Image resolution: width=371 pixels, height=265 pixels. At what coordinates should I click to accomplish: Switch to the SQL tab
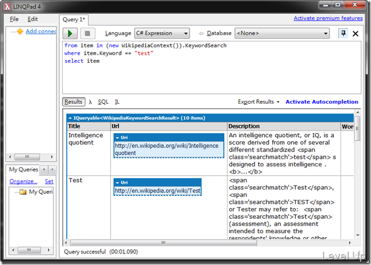103,102
